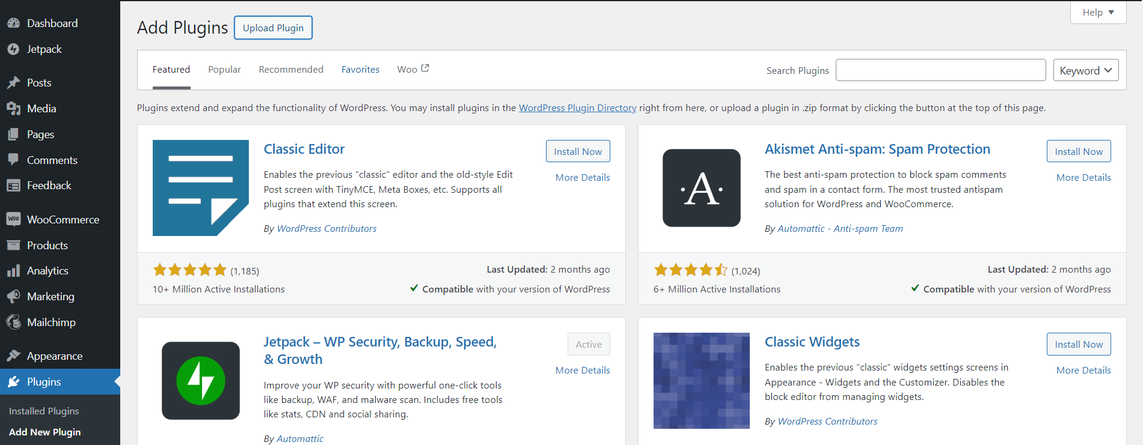Click the Feedback form icon
The height and width of the screenshot is (445, 1143).
pyautogui.click(x=13, y=186)
